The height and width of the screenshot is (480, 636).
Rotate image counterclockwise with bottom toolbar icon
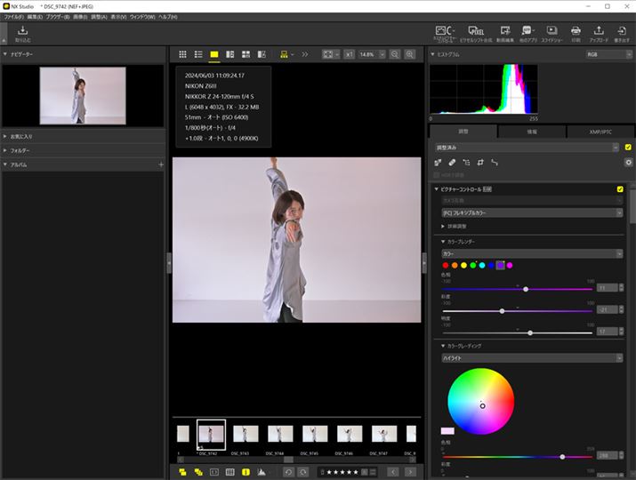(x=290, y=471)
